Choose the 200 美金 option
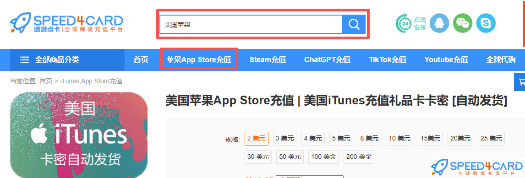The height and width of the screenshot is (178, 525). point(359,156)
